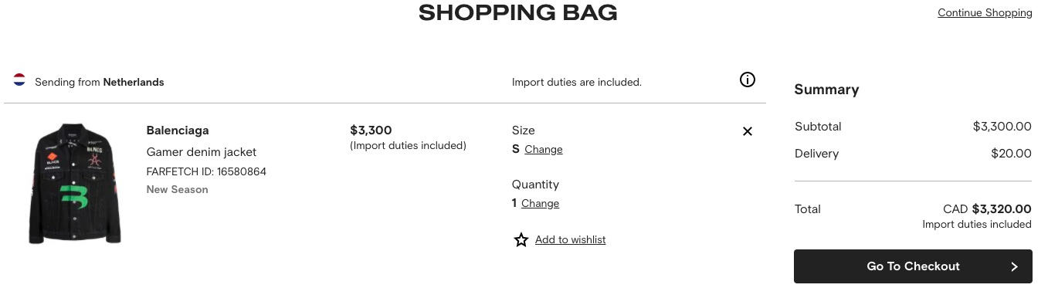Click the FARFETCH ID 16580864 text
The width and height of the screenshot is (1048, 288).
click(x=206, y=171)
